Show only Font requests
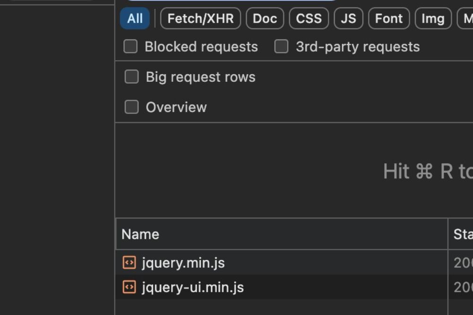473x315 pixels. (389, 18)
